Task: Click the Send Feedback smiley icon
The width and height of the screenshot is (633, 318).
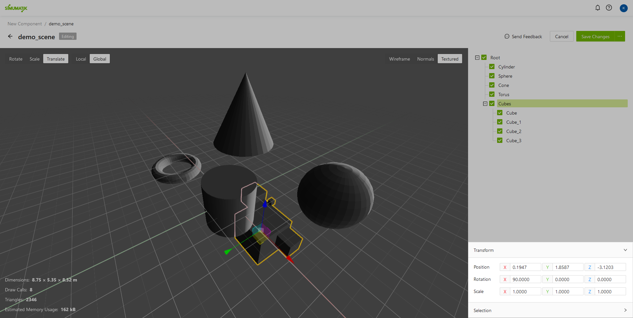Action: pyautogui.click(x=507, y=37)
